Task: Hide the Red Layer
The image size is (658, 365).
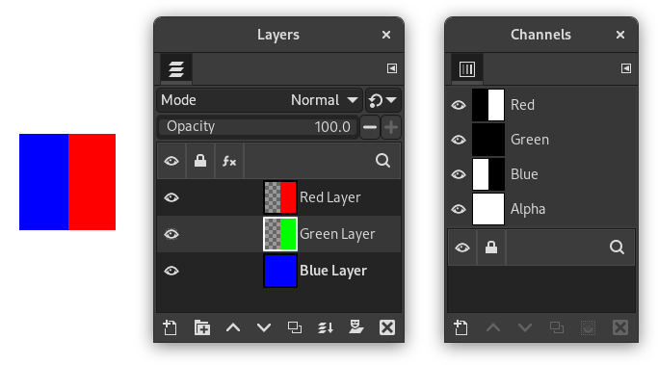Action: click(x=171, y=197)
